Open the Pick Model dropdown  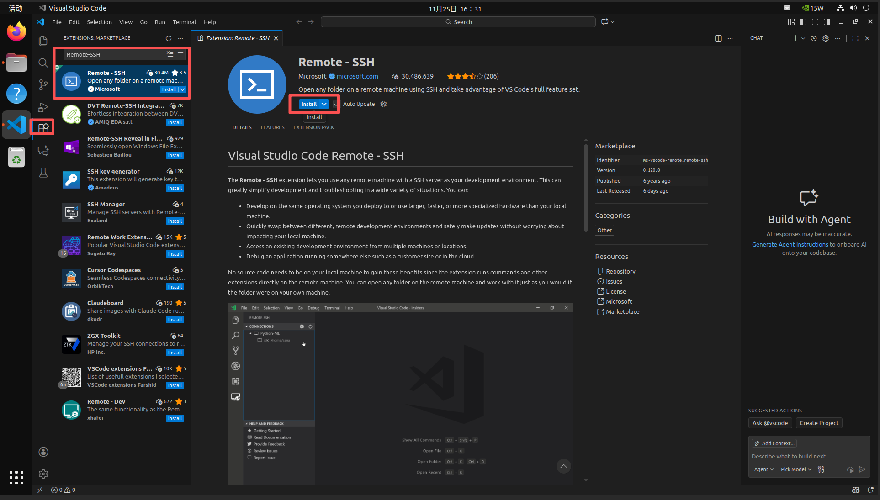796,469
